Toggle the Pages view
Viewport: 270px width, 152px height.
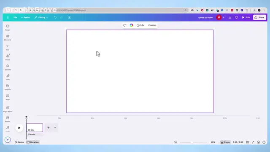(x=225, y=142)
